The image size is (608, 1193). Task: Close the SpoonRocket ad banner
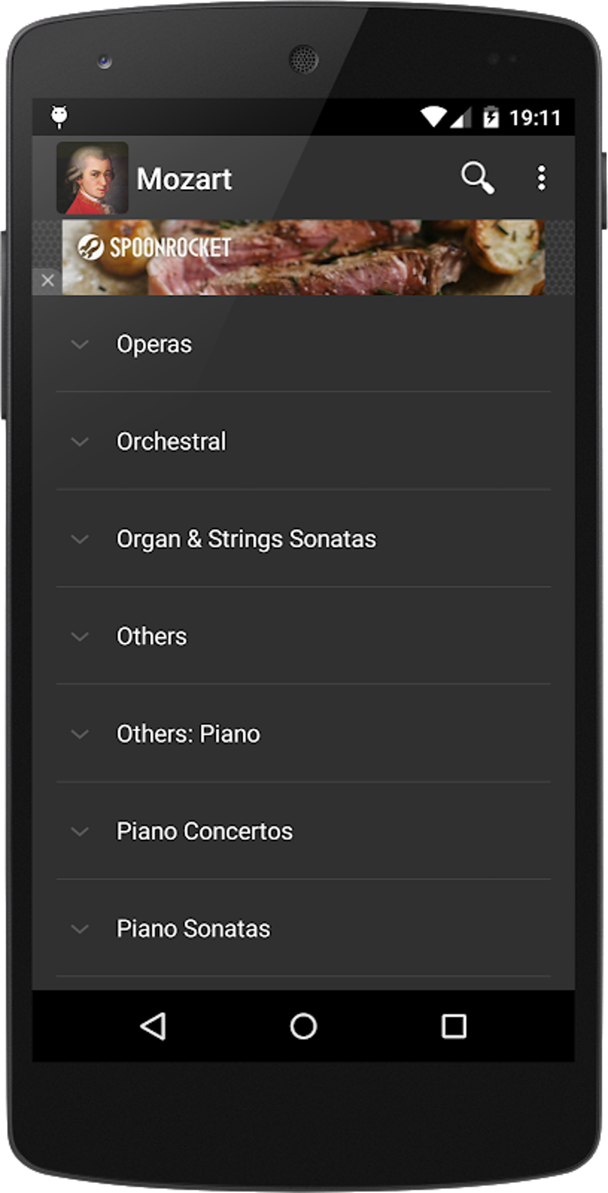48,280
